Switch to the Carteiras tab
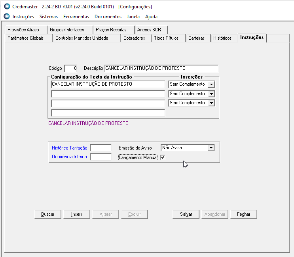Viewport: 294px width, 257px height. (x=198, y=38)
